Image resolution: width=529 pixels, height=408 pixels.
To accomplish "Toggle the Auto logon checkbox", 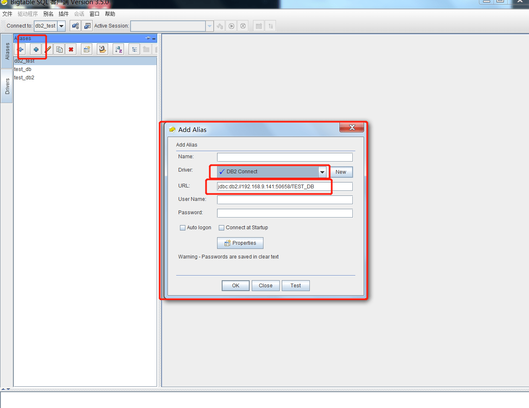I will pos(182,228).
